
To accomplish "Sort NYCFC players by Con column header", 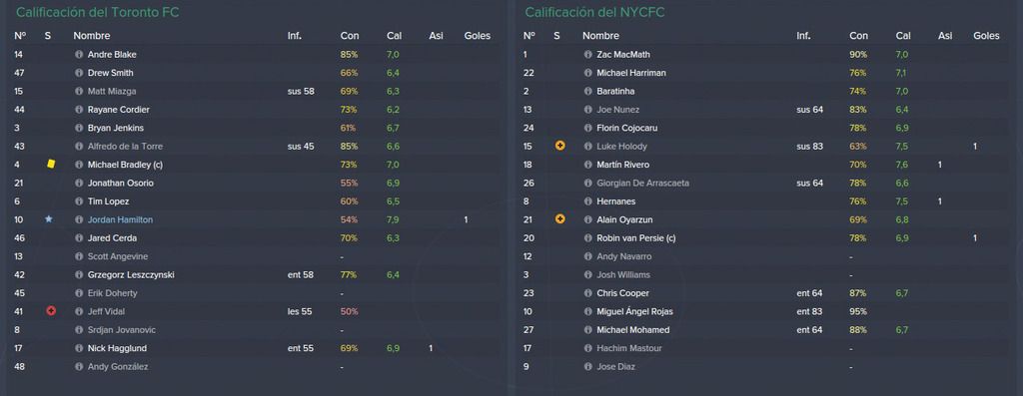I will click(x=858, y=36).
